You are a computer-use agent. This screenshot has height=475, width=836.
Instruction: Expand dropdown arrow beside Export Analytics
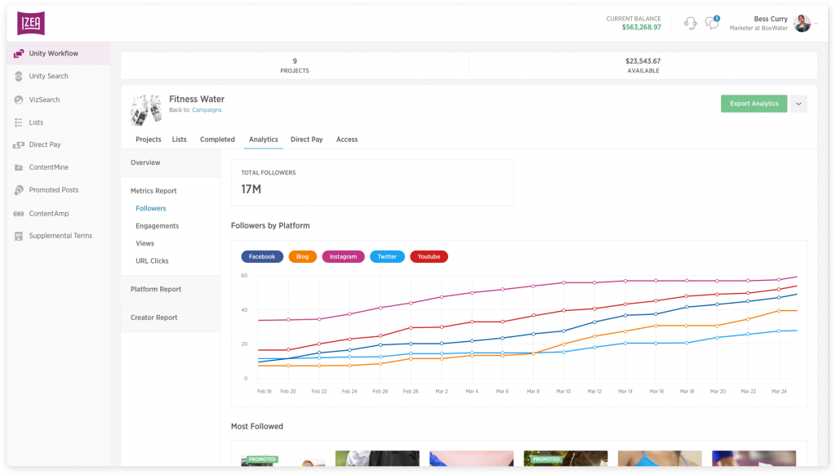[798, 104]
